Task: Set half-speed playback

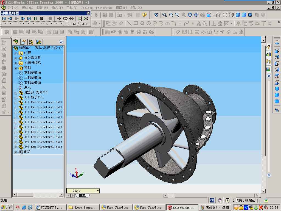Action: click(x=80, y=18)
